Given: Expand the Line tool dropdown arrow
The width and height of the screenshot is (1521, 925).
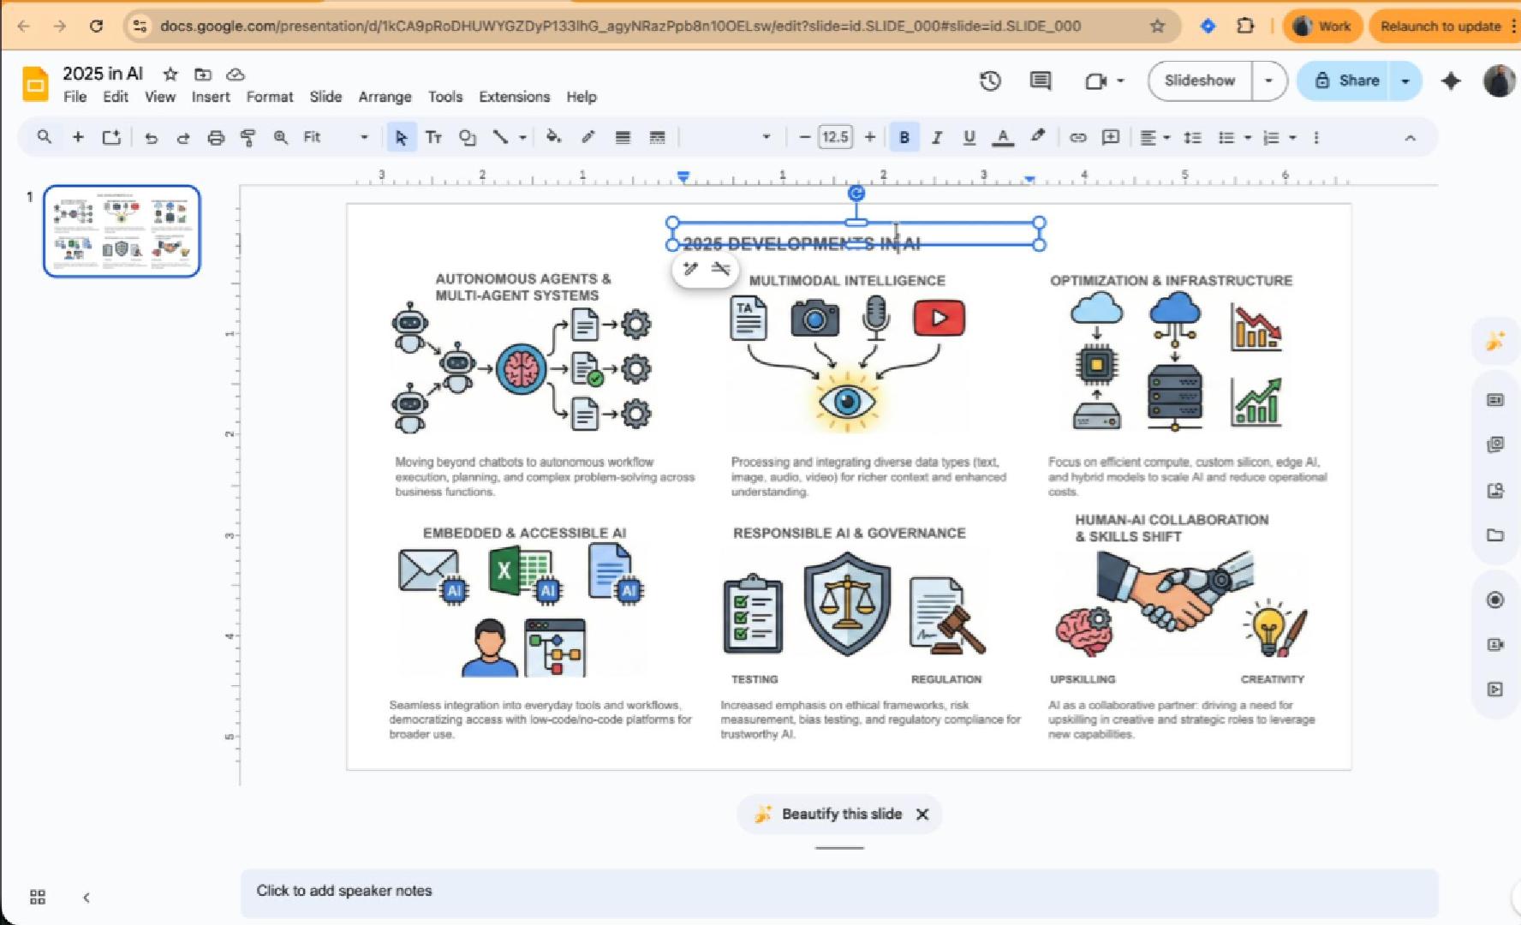Looking at the screenshot, I should (522, 137).
